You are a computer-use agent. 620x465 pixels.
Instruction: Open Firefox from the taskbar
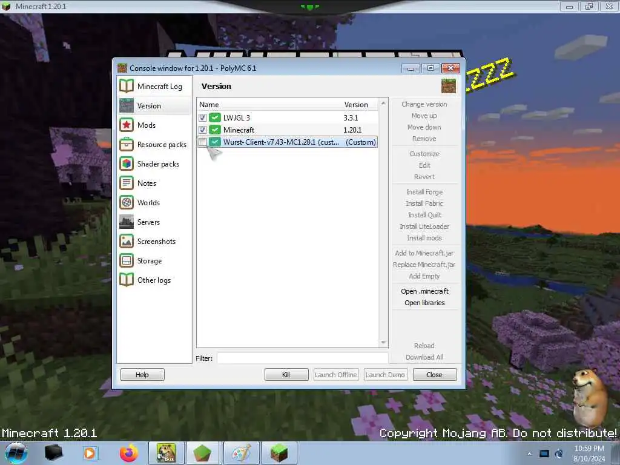point(129,453)
